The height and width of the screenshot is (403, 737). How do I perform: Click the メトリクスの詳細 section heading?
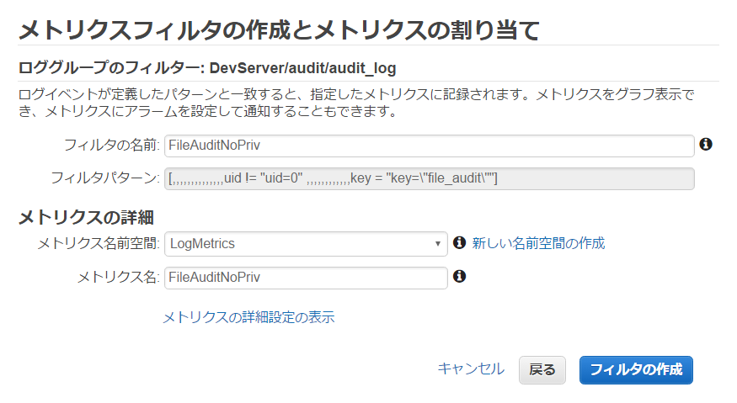86,217
